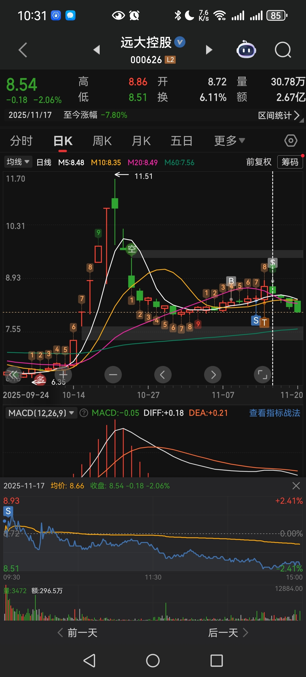Tap the current price 8.54

[22, 85]
